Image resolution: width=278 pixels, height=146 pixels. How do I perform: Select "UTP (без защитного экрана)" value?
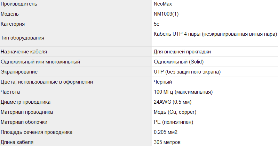point(187,72)
